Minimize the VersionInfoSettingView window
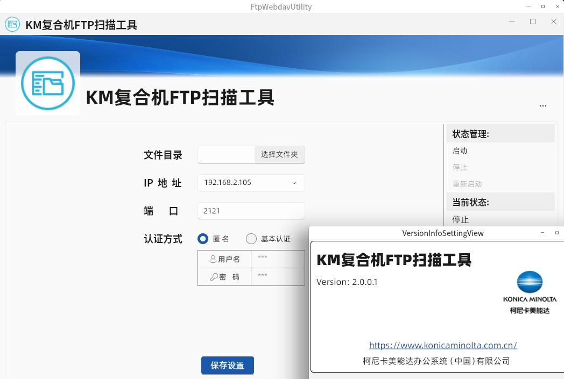The width and height of the screenshot is (564, 379). (542, 233)
